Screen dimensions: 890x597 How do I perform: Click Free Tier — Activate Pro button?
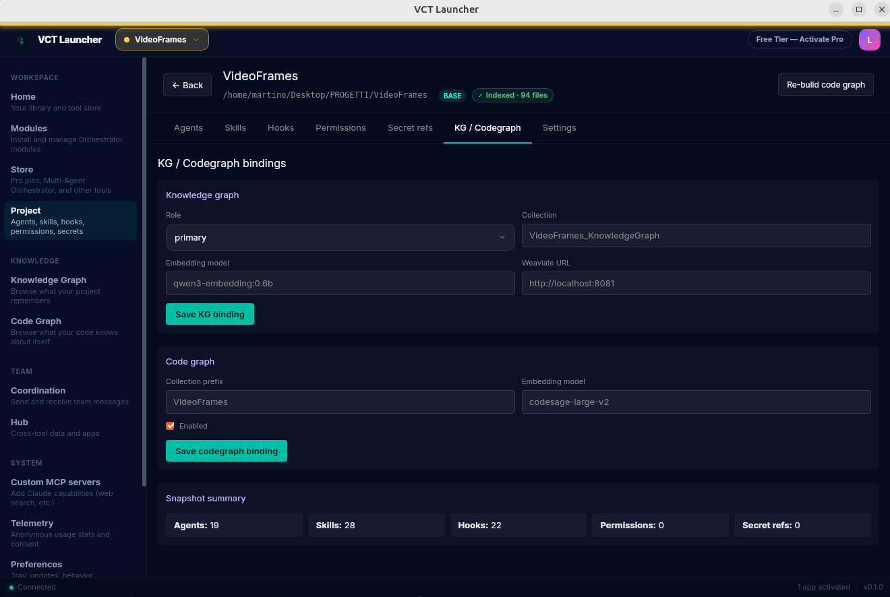[800, 40]
